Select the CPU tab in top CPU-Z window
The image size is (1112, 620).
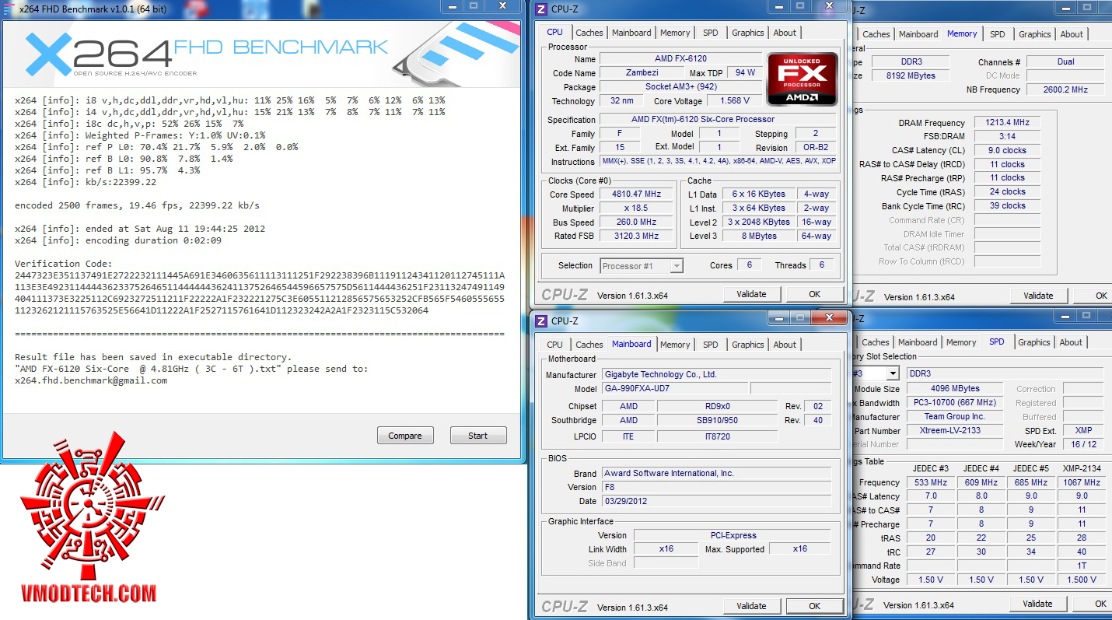pos(554,32)
